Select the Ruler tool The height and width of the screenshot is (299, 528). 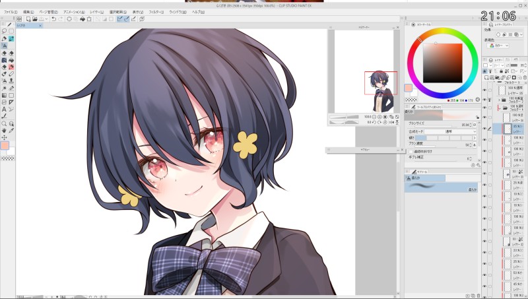(11, 102)
